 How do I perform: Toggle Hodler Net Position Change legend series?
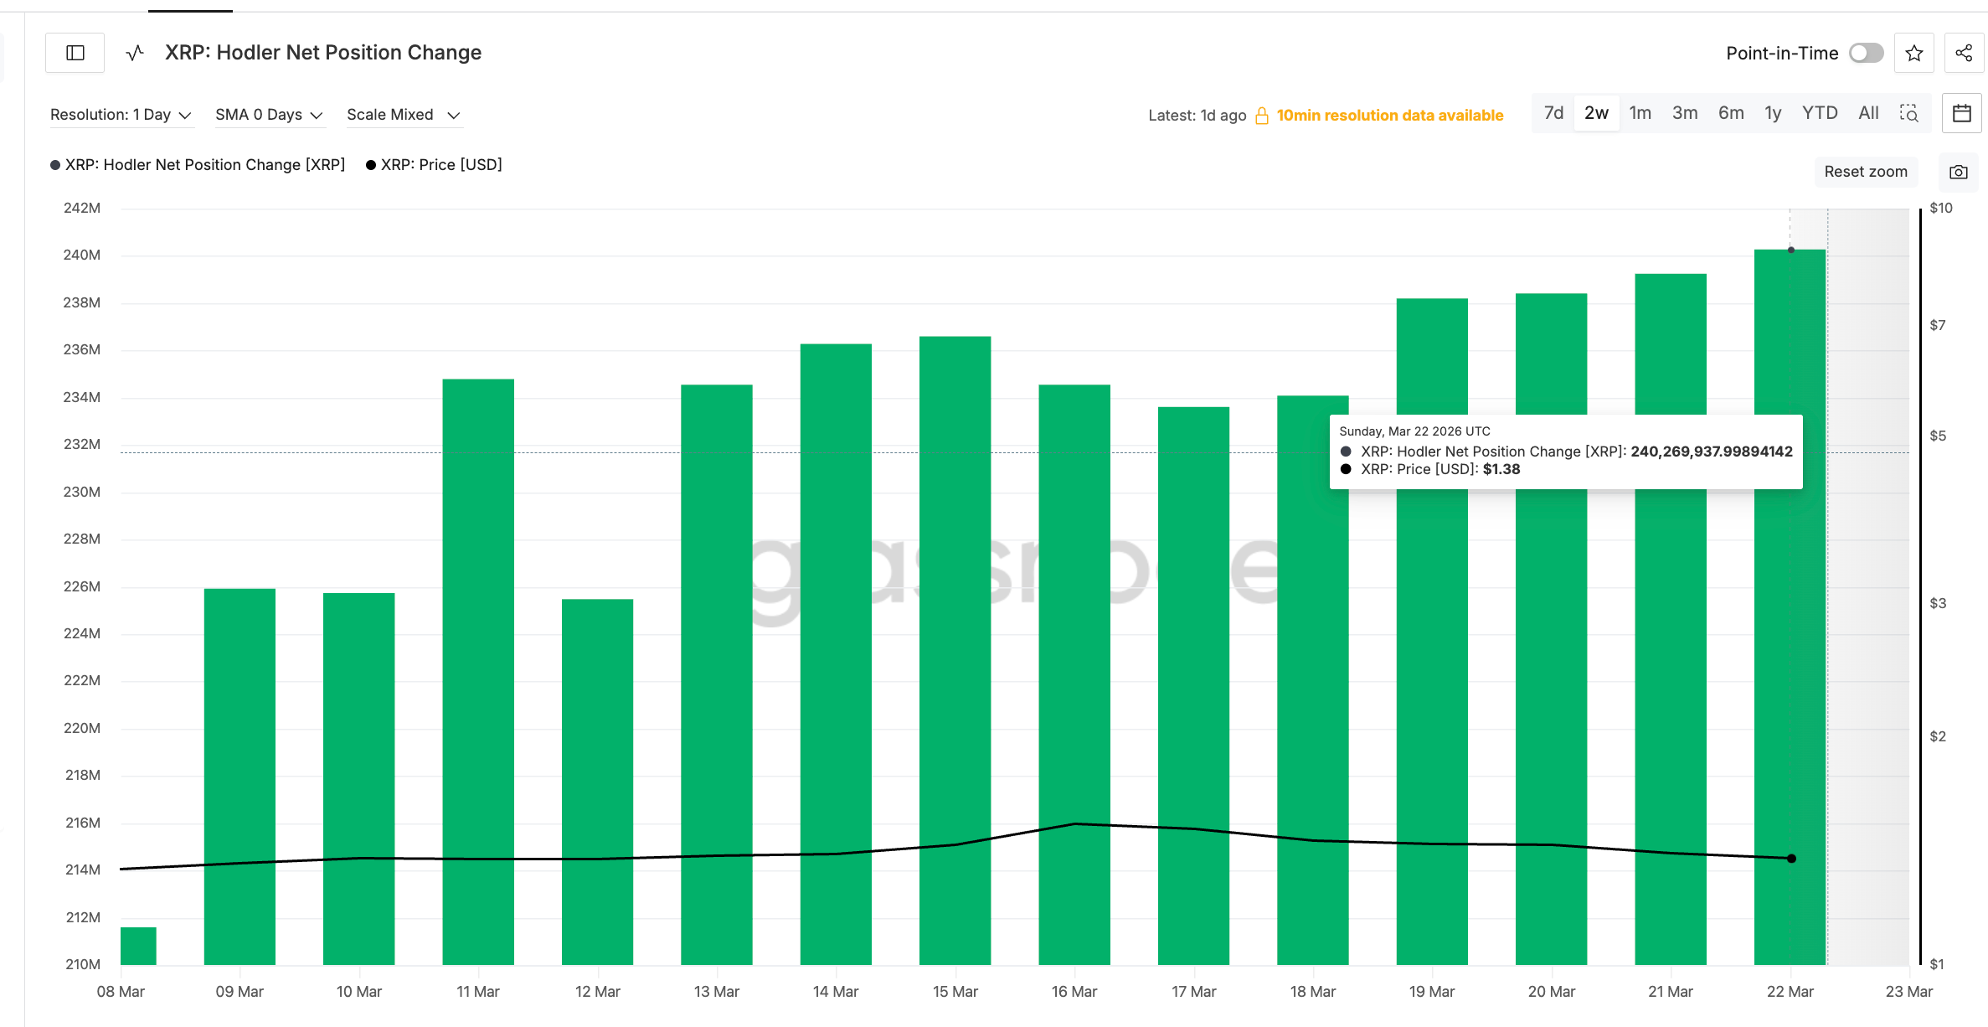[198, 165]
